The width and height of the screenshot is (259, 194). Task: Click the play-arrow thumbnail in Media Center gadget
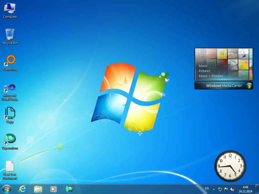coord(233,64)
